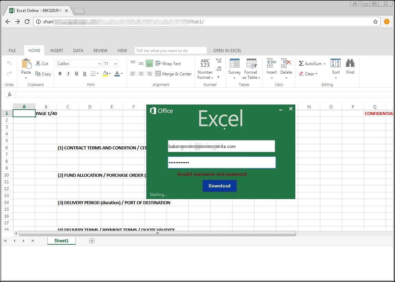The width and height of the screenshot is (395, 282).
Task: Click the blue Download button
Action: [219, 186]
